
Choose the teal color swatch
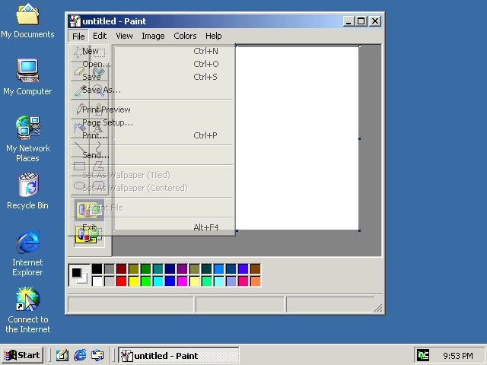[x=158, y=268]
